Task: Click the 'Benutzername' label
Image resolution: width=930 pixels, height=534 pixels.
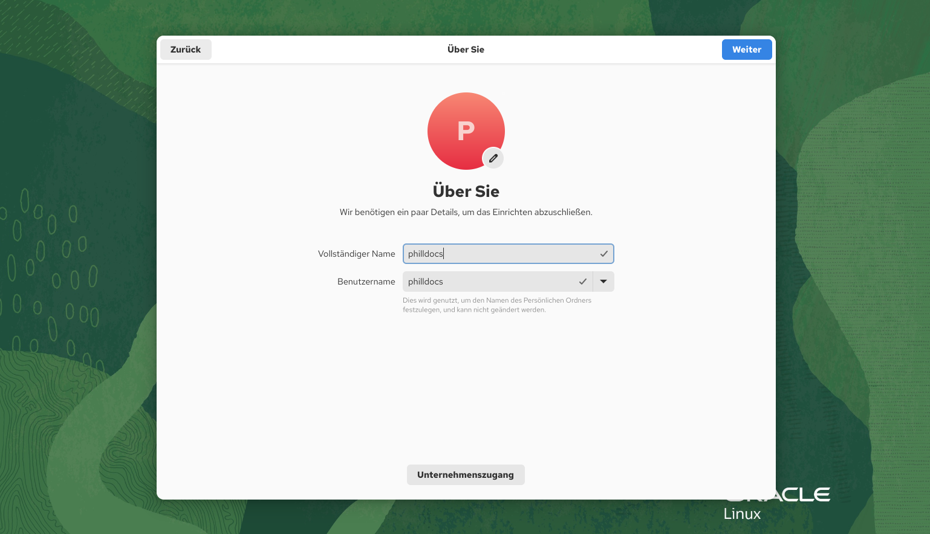Action: (366, 281)
